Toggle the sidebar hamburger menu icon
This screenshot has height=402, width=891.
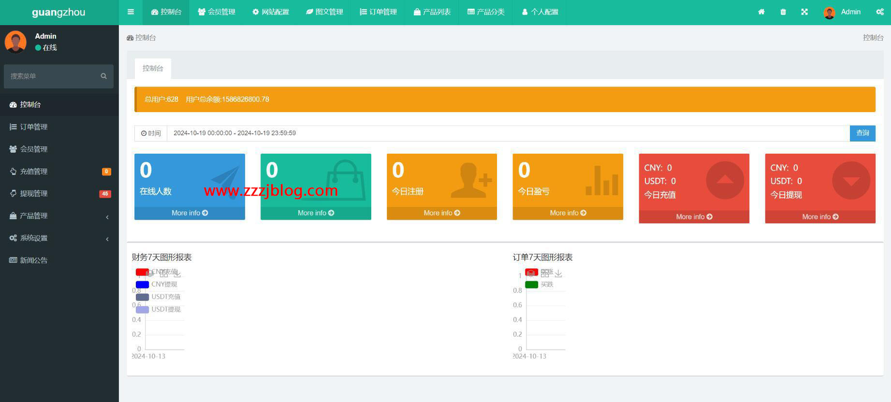[131, 12]
